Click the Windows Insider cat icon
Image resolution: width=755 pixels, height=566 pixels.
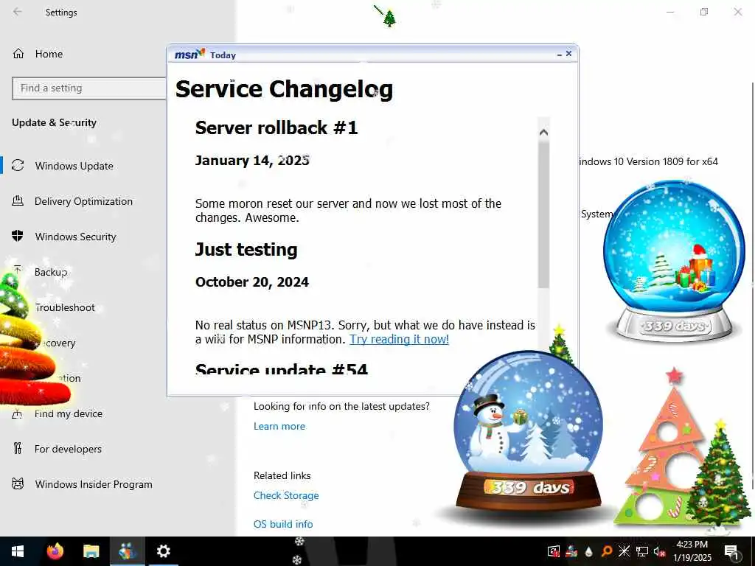tap(18, 483)
